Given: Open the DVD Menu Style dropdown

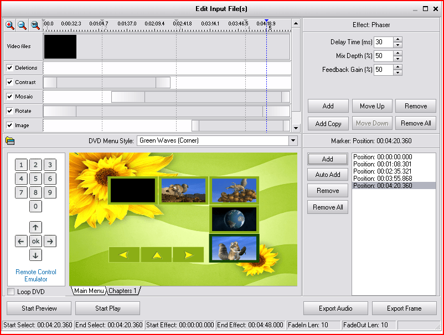Looking at the screenshot, I should (x=293, y=140).
